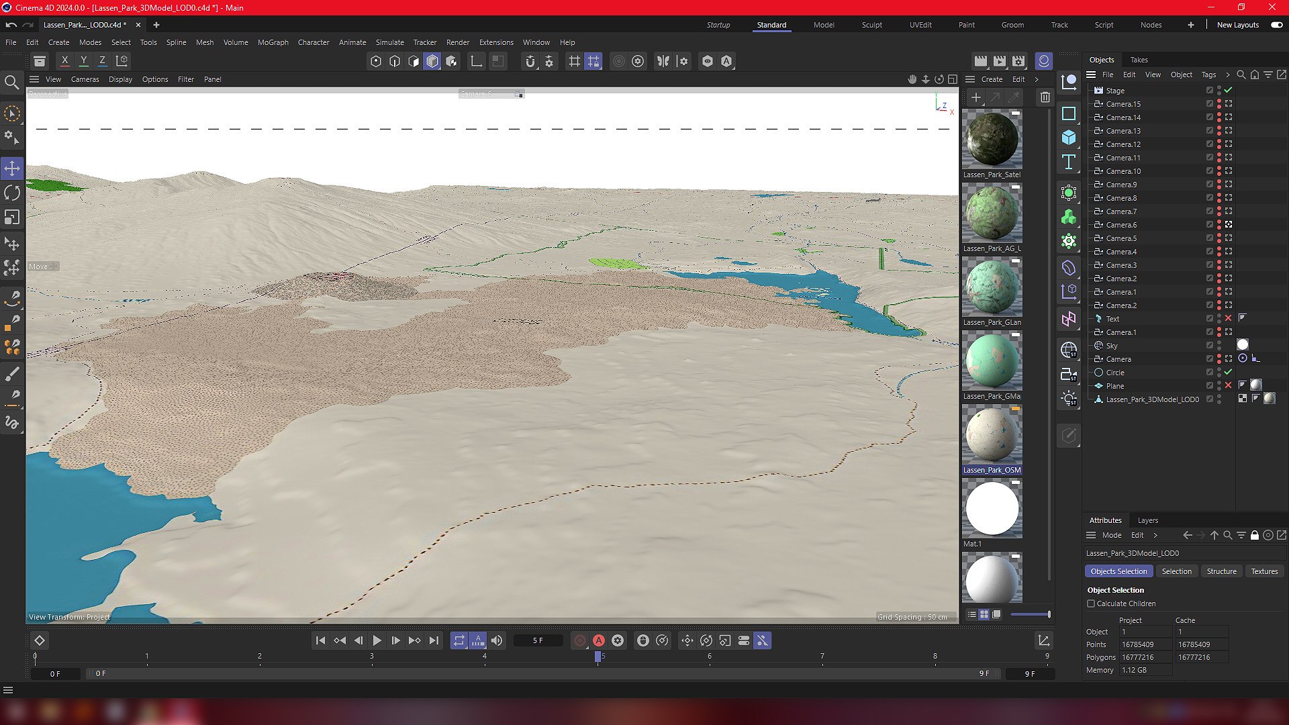Add a Light object from palette
The height and width of the screenshot is (725, 1289).
[1069, 399]
